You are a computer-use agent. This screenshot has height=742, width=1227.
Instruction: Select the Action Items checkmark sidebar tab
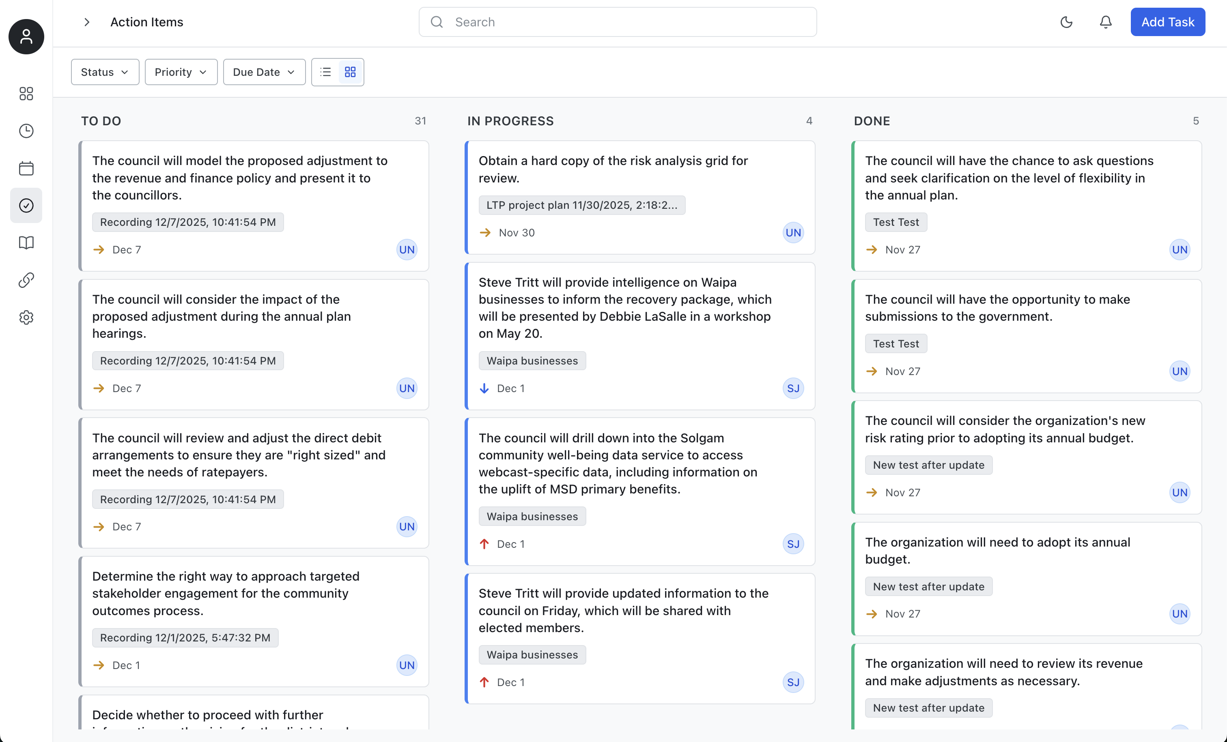coord(26,206)
